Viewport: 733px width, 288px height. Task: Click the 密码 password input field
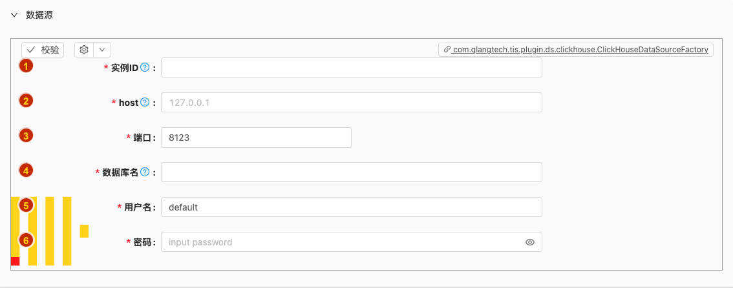(352, 242)
